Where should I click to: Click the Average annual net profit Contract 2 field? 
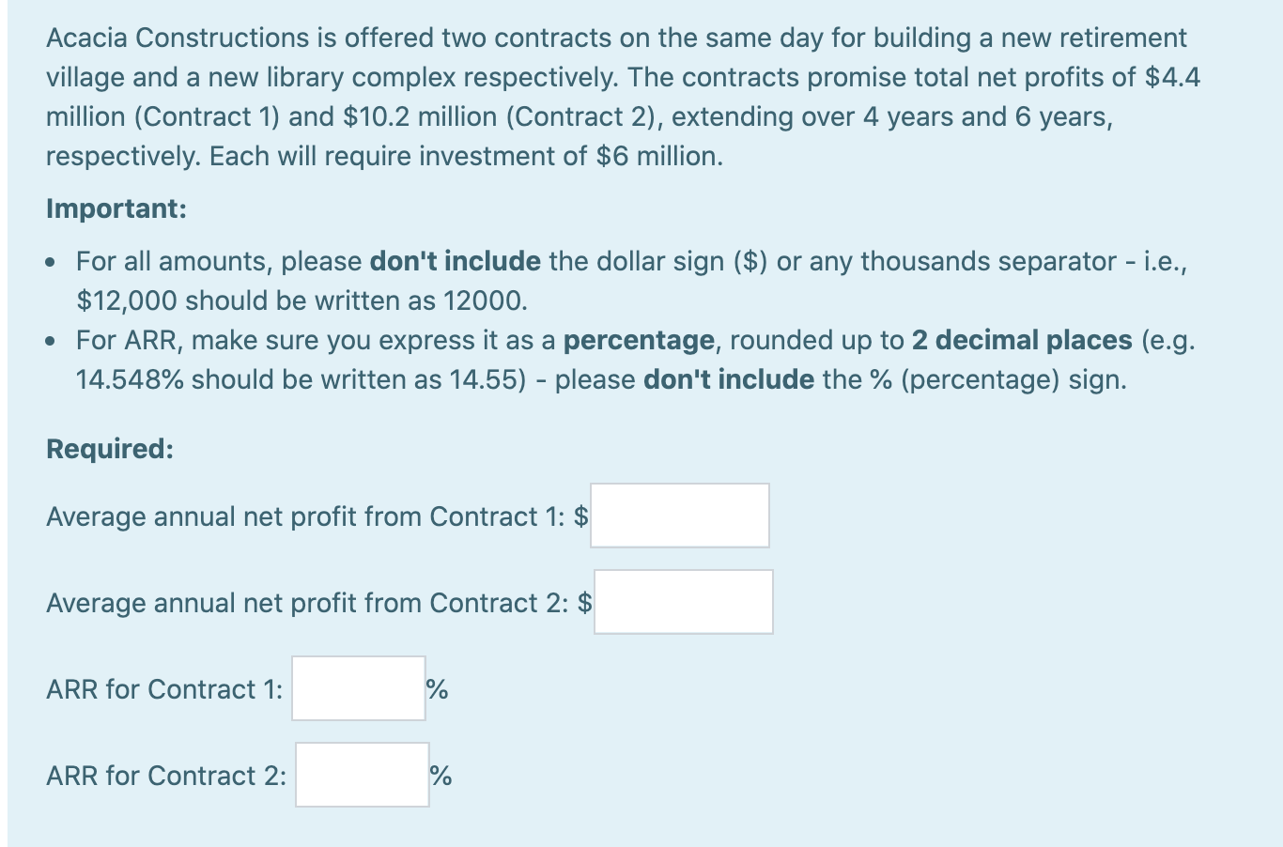pyautogui.click(x=683, y=601)
